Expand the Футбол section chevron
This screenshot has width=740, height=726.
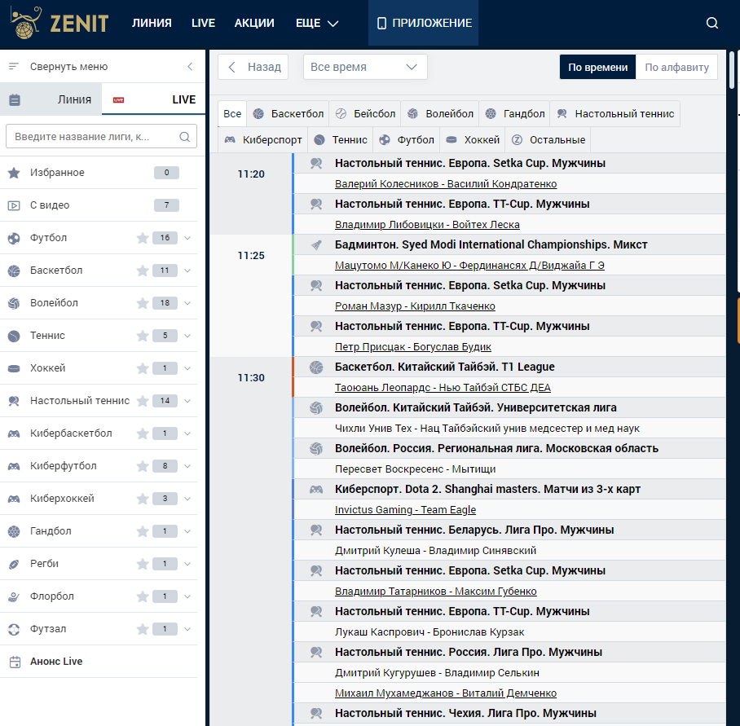click(x=187, y=238)
